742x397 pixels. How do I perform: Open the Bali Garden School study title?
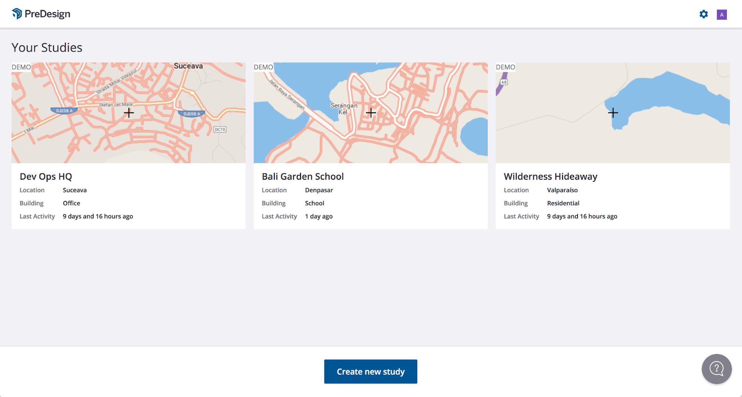pos(303,176)
